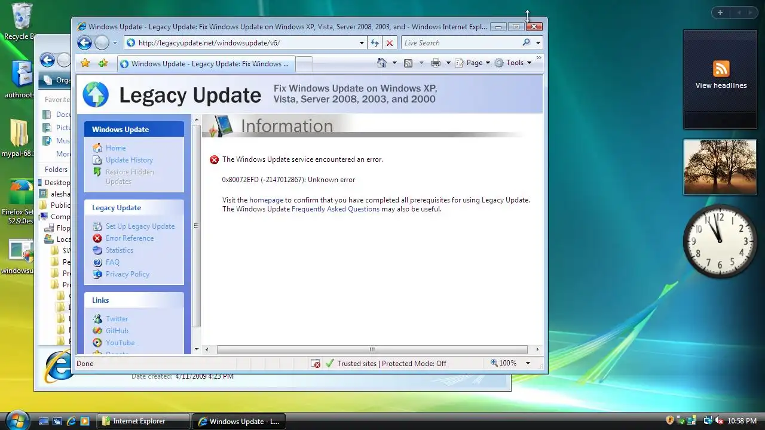Click the Add to Favorites icon
The image size is (765, 430).
[103, 63]
